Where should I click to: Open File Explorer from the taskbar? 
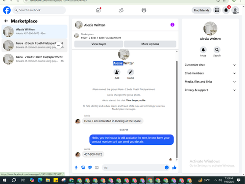(48, 180)
